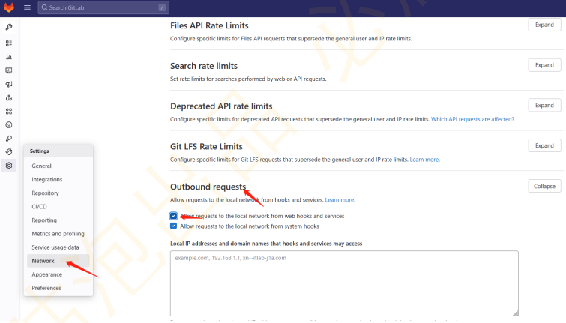Open the Overview sidebar icon

point(9,43)
